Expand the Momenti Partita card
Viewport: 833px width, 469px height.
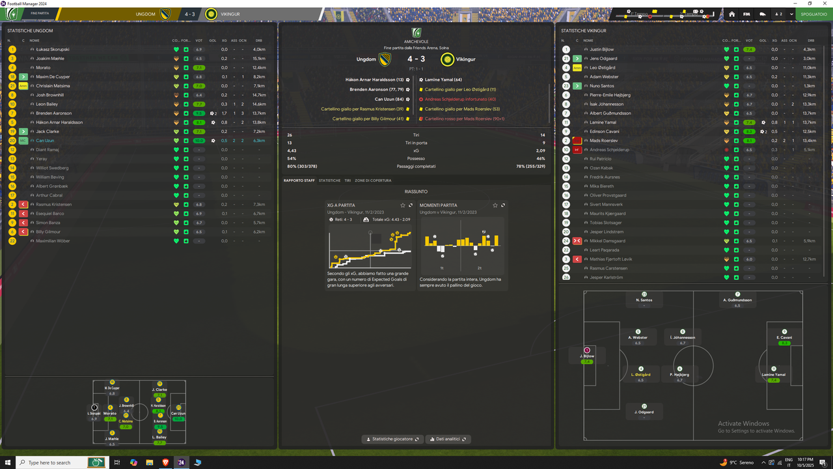click(503, 205)
